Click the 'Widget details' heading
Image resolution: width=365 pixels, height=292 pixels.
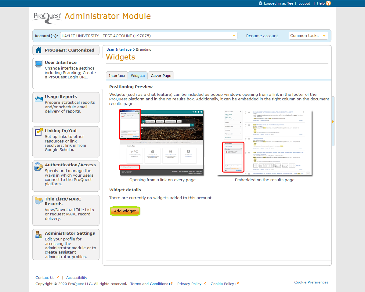pos(125,190)
